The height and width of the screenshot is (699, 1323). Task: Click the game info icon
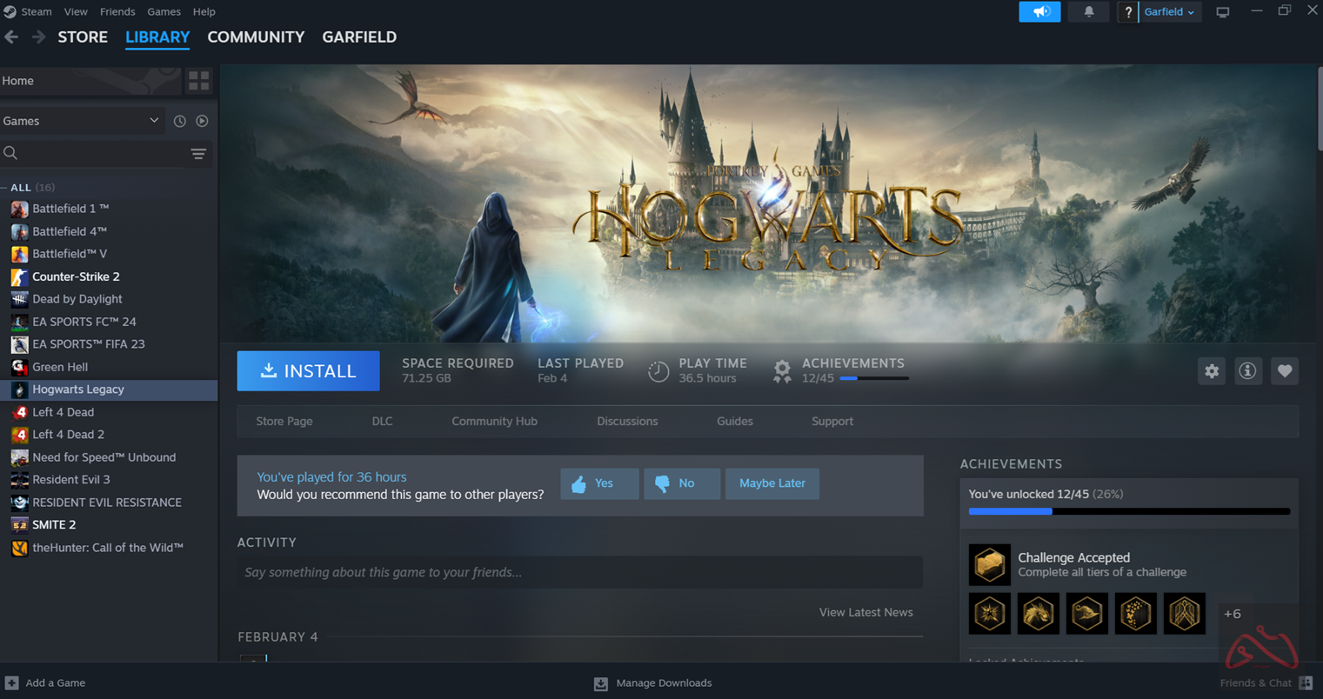point(1247,371)
